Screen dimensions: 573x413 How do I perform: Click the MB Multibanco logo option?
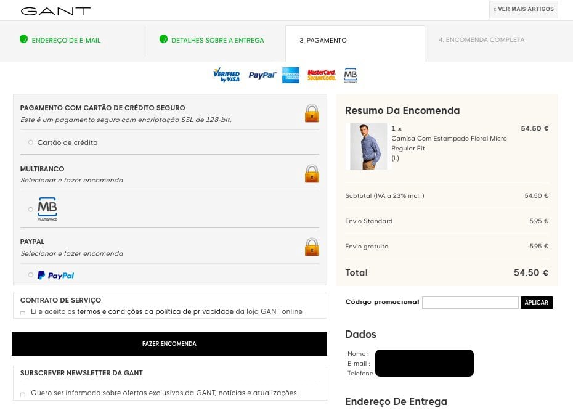pos(47,209)
